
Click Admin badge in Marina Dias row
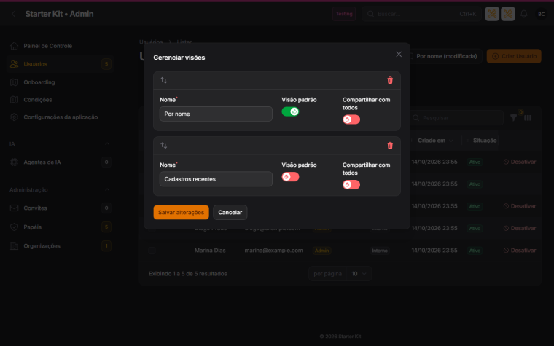[322, 251]
